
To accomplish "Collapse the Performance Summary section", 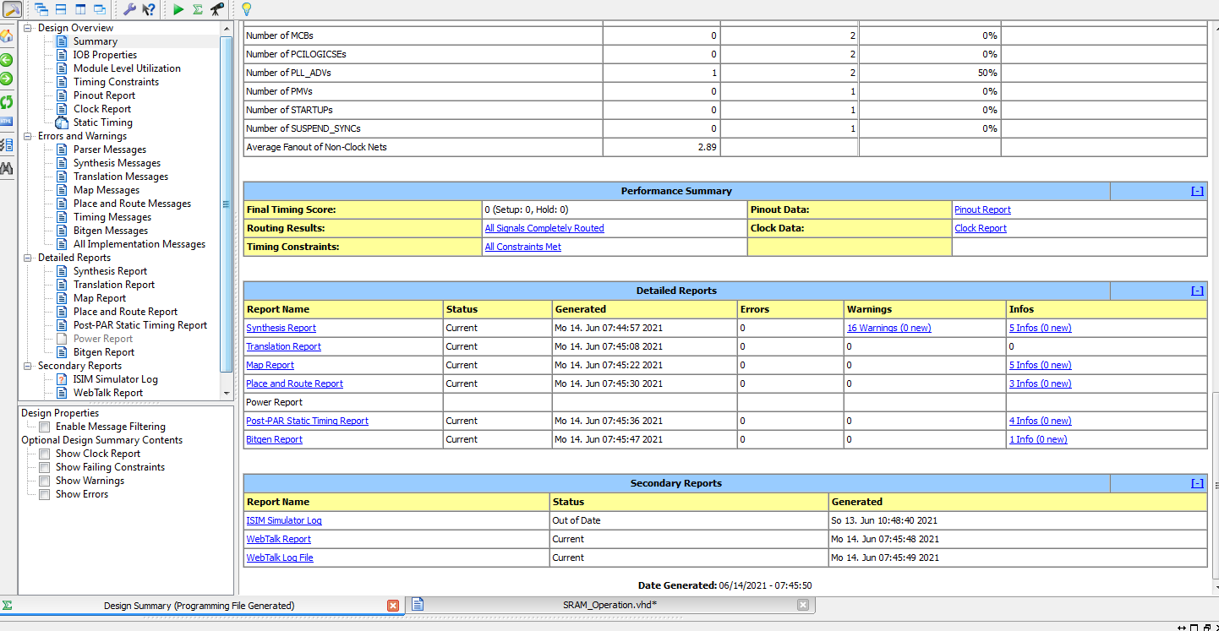I will [x=1197, y=191].
